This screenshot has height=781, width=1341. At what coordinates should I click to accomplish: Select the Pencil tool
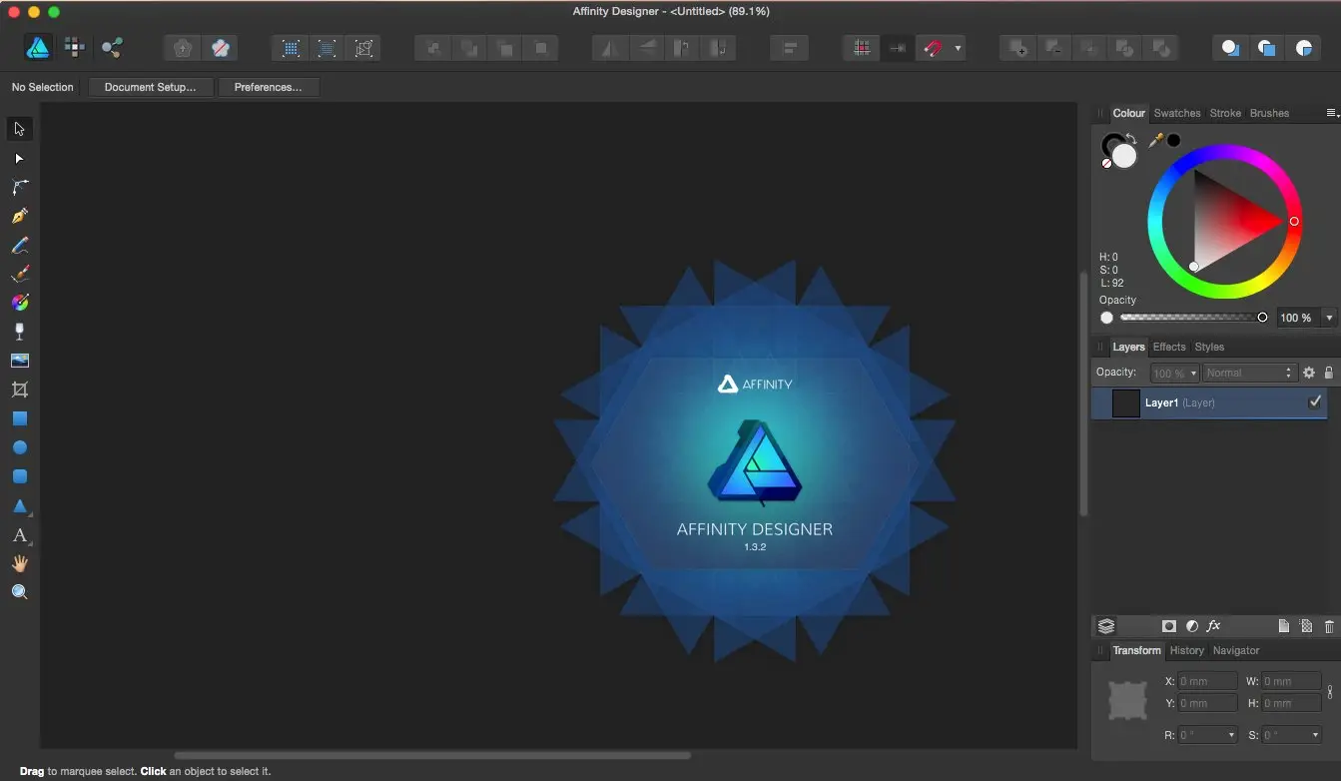click(19, 246)
